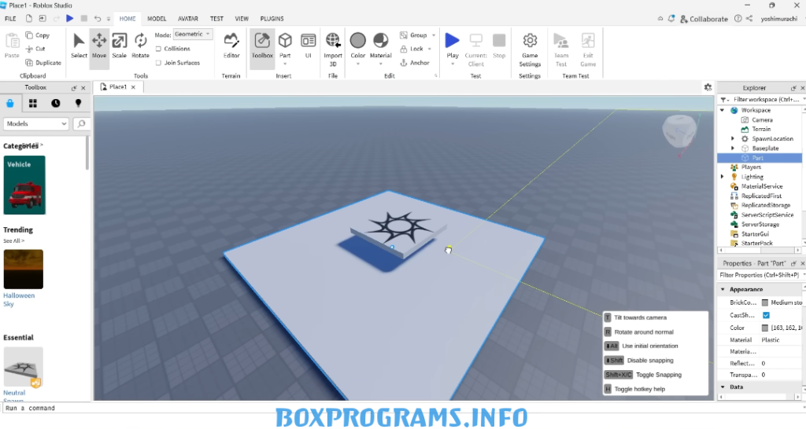Collapse the Appearance properties section

click(723, 289)
